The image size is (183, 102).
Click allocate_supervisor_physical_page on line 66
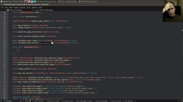pos(51,60)
